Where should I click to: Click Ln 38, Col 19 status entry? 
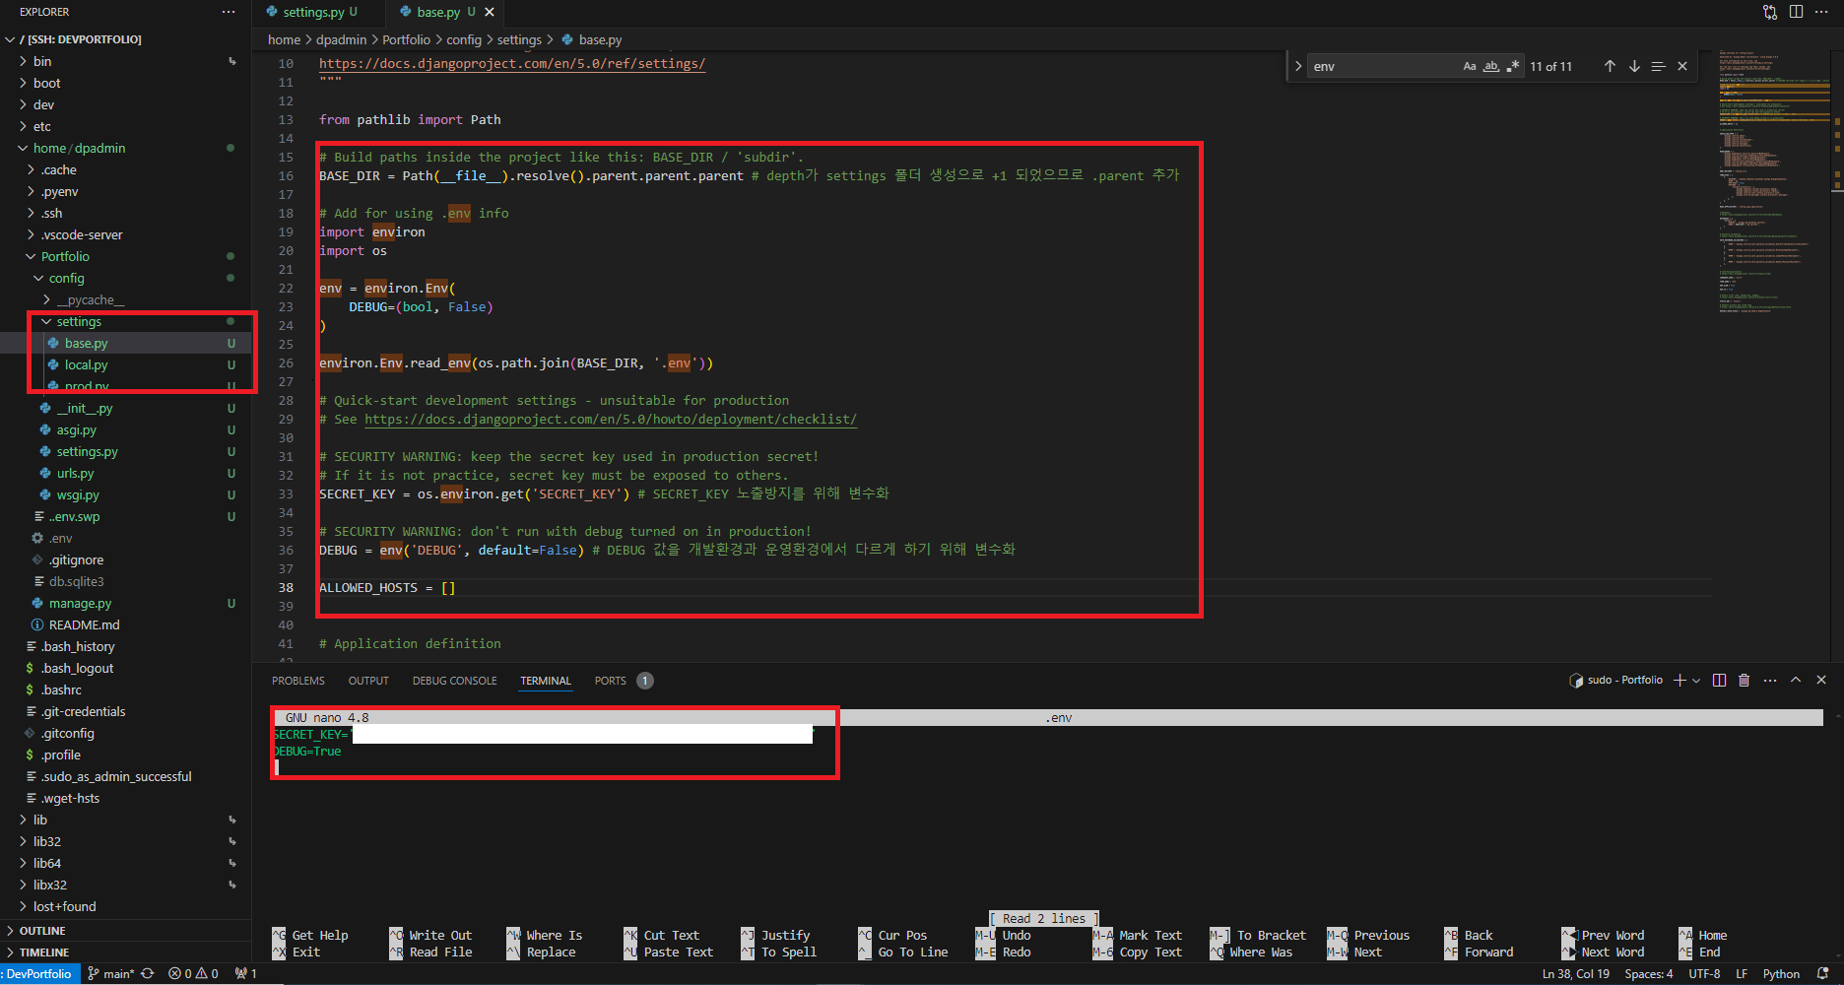1575,974
